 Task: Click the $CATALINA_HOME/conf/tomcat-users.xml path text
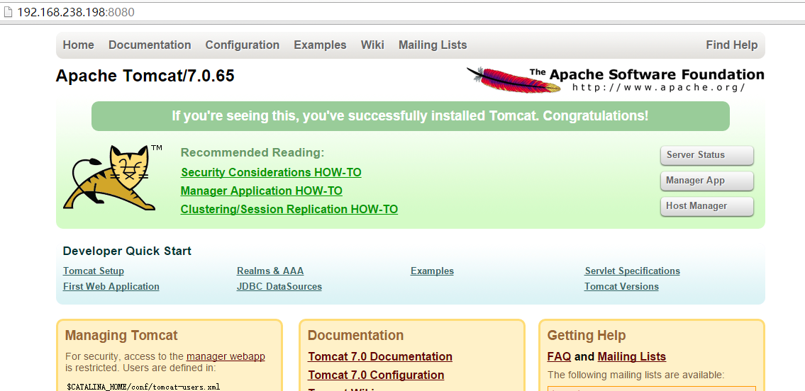[143, 386]
